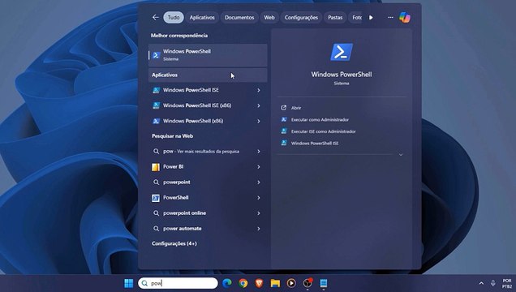Expand the PowerShell web result chevron

coord(259,198)
